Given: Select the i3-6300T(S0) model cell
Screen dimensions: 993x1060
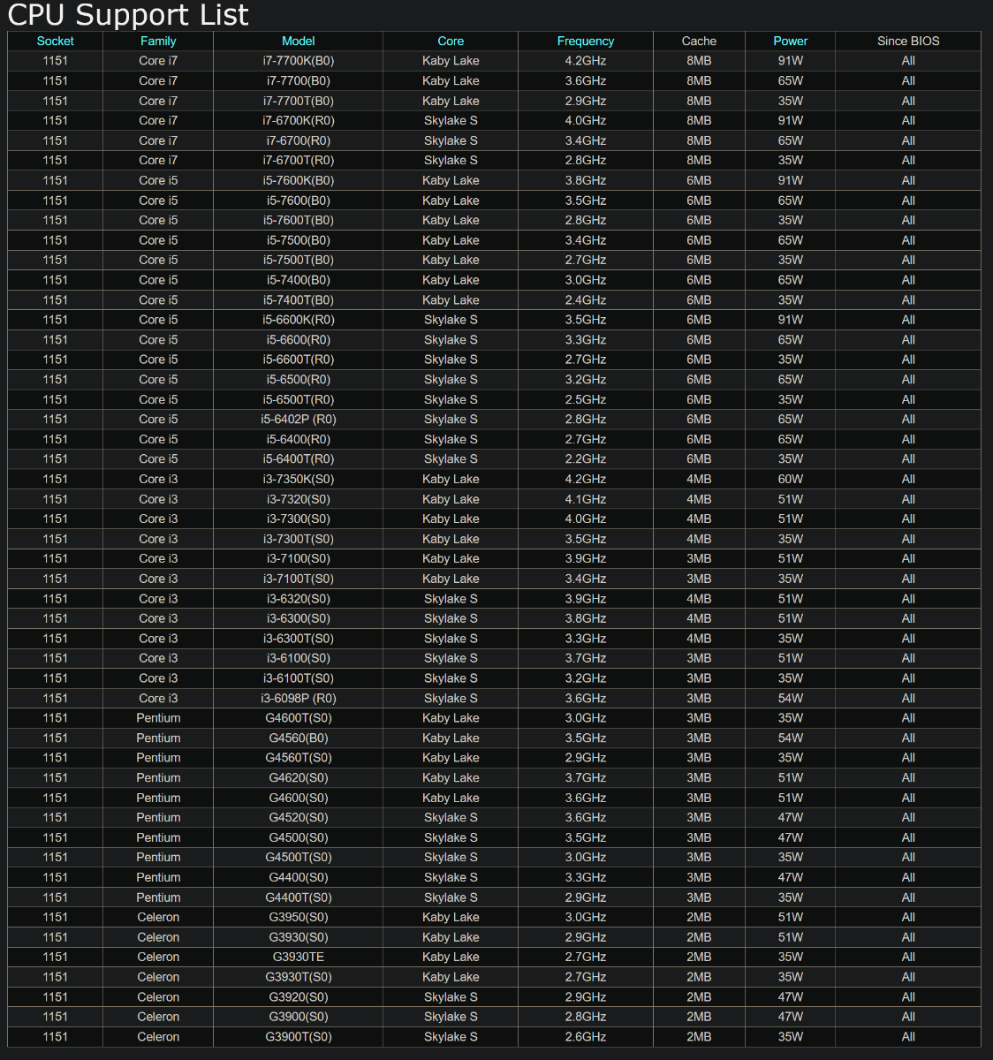Looking at the screenshot, I should 299,639.
